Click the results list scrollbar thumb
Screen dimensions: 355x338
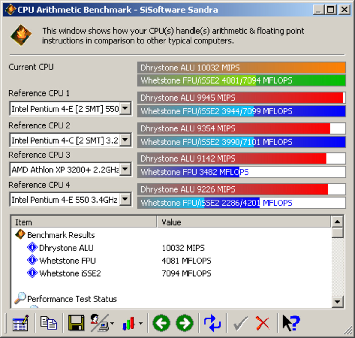point(337,232)
